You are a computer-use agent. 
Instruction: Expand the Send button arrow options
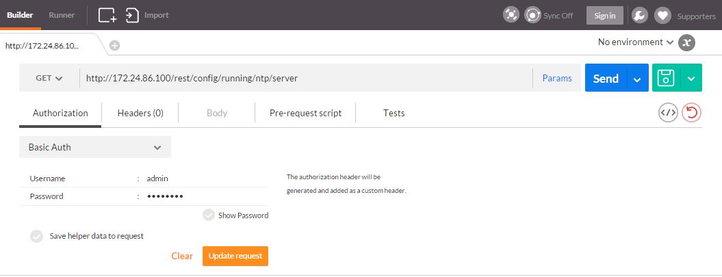pos(637,79)
